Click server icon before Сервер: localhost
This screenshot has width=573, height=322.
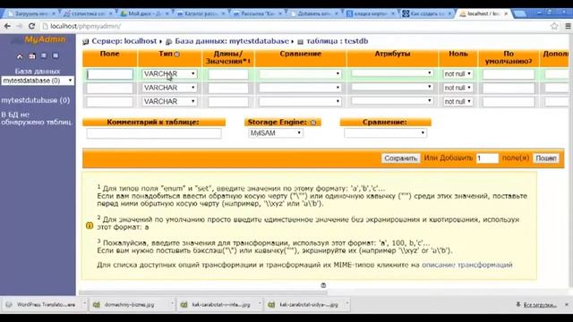click(x=86, y=42)
